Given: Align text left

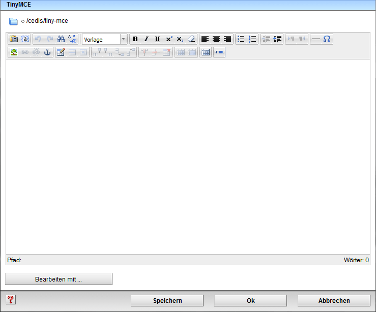Looking at the screenshot, I should pyautogui.click(x=205, y=39).
